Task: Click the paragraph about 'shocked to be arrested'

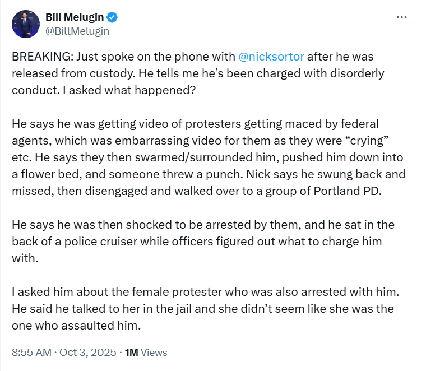Action: (202, 241)
